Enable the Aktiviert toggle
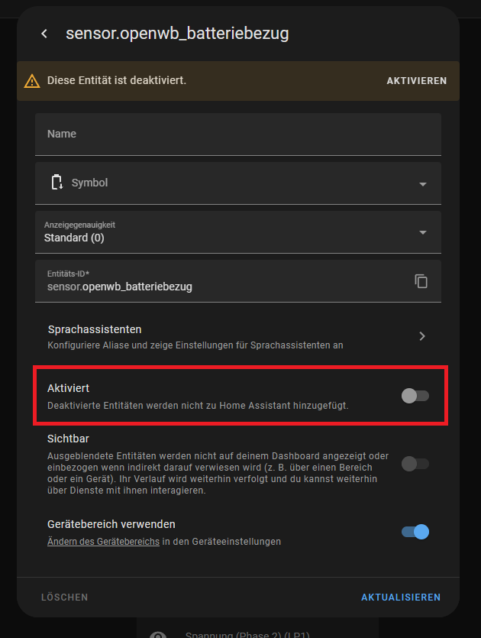The width and height of the screenshot is (481, 638). coord(415,396)
